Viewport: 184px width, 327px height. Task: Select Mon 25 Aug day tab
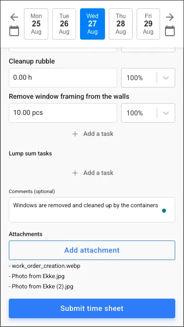36,24
